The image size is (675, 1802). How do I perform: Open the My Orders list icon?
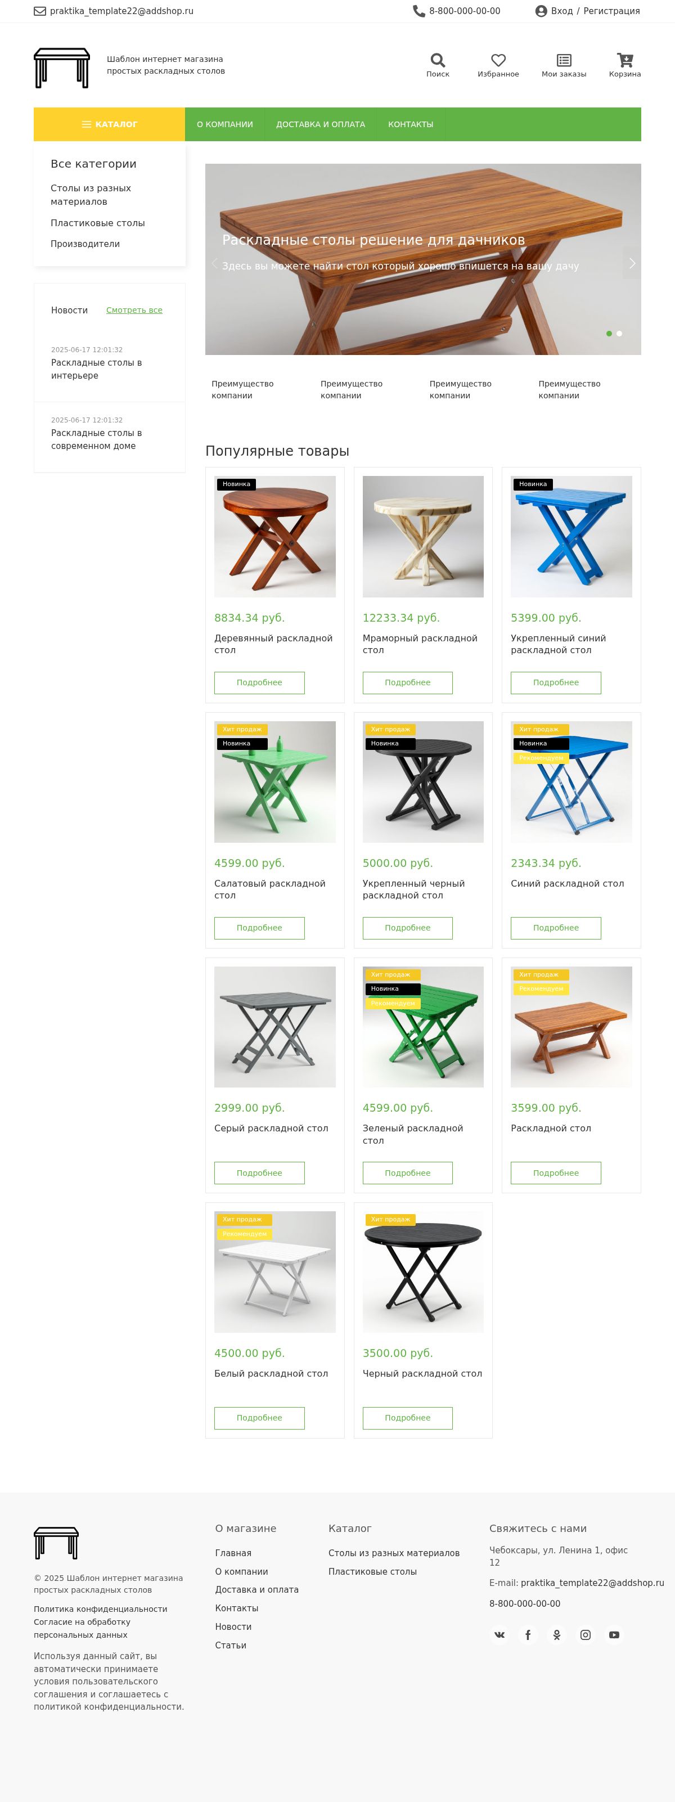[x=564, y=60]
